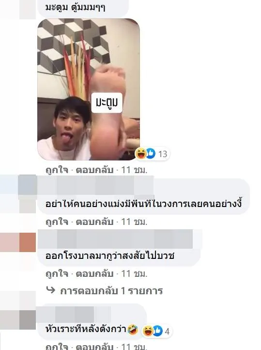This screenshot has width=261, height=350.
Task: Reply to the comment ออกโรงบาลมากูว่าสงสัยไปบวช
Action: 95,274
